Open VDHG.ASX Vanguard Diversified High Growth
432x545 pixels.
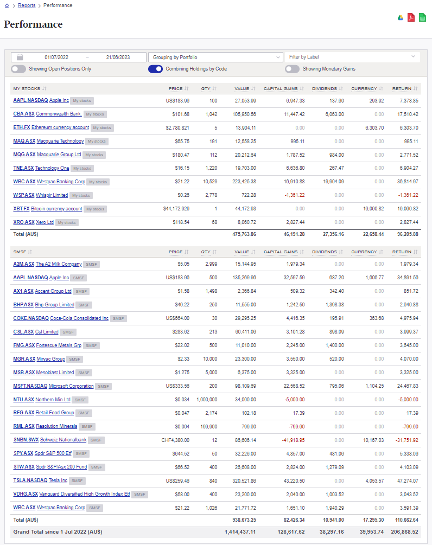pos(72,494)
